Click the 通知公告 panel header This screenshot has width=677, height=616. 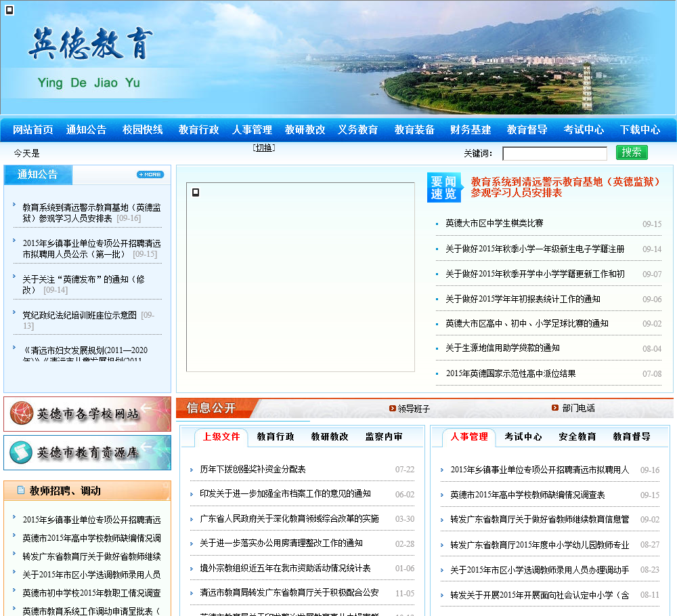(x=37, y=174)
